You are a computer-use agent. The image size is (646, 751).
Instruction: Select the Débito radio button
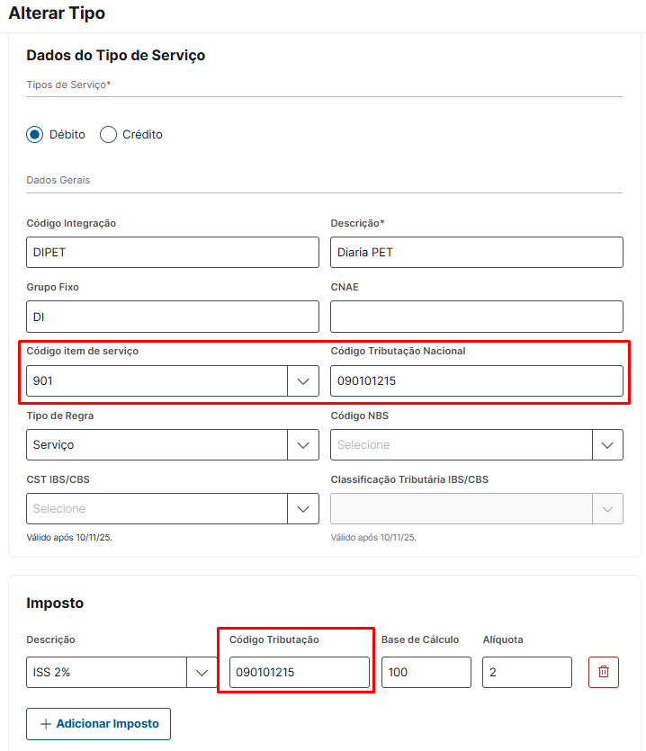pos(35,135)
